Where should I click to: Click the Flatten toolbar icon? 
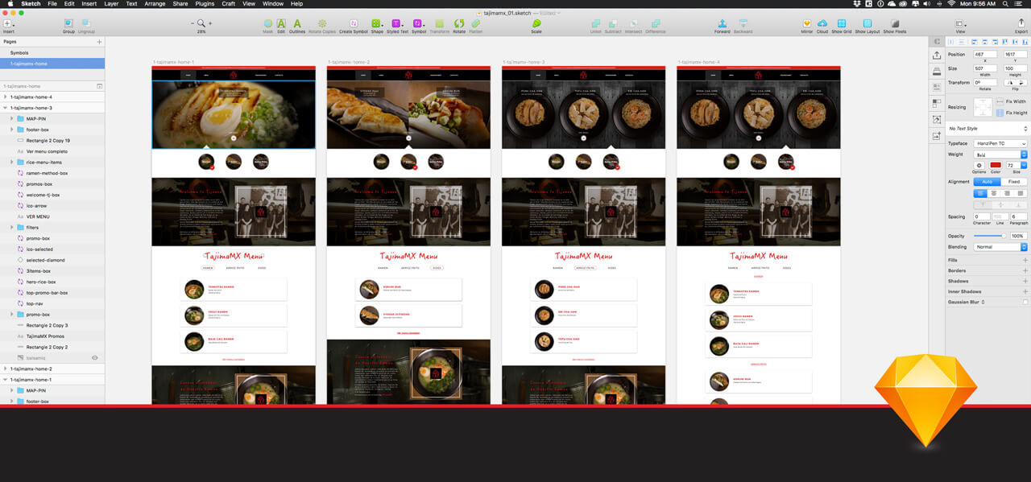pyautogui.click(x=476, y=24)
